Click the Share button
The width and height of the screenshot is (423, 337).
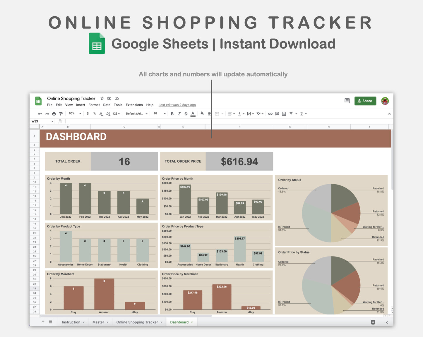coord(365,101)
